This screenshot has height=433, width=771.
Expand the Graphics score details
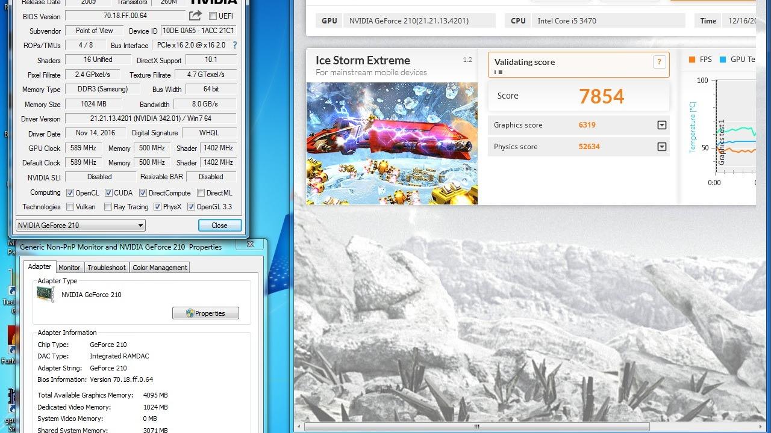tap(662, 125)
